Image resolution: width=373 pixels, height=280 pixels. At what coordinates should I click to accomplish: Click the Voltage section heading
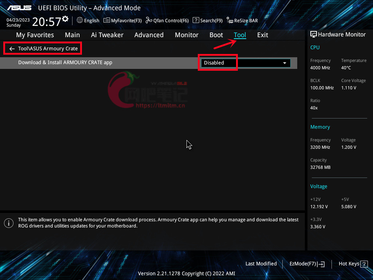click(318, 186)
